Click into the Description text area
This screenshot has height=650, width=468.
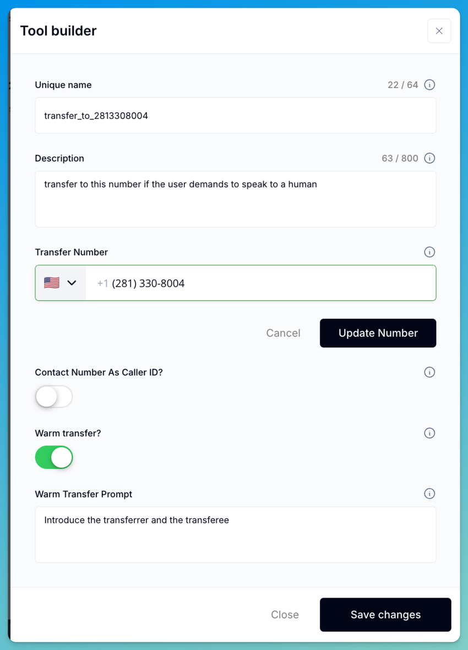[236, 199]
